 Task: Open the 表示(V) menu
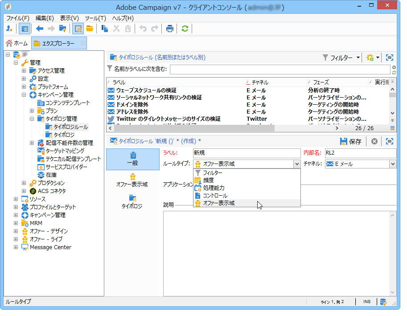pos(69,18)
